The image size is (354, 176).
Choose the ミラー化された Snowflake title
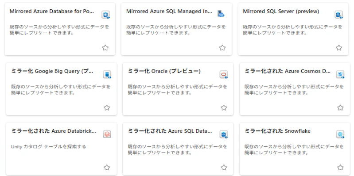(278, 131)
